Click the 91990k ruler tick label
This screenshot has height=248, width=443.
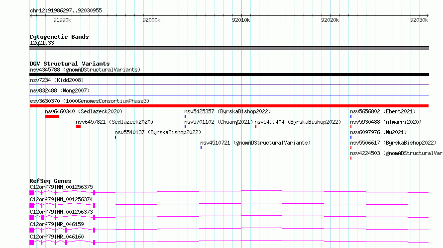tap(62, 20)
